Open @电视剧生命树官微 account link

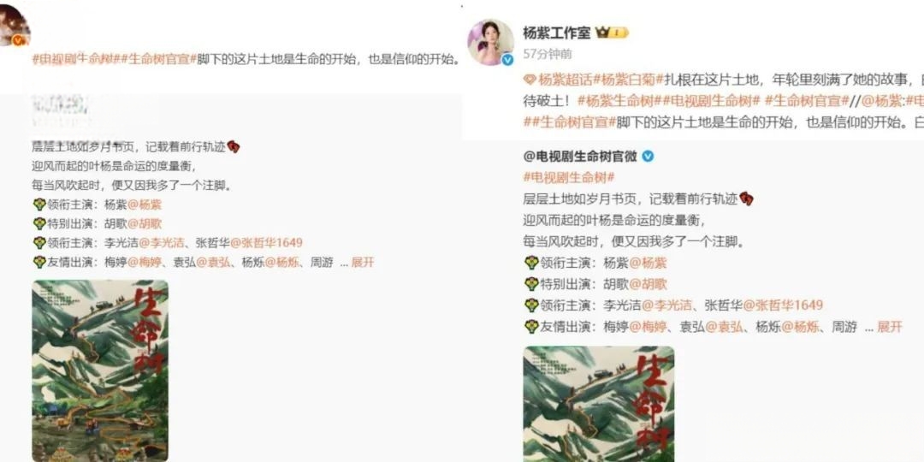(x=580, y=157)
